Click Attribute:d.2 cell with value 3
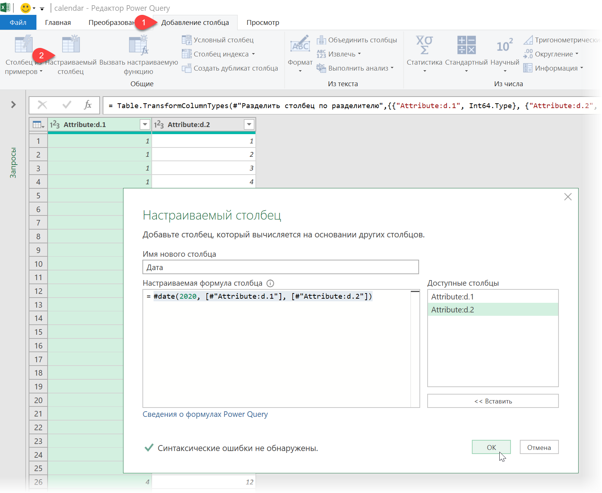This screenshot has height=493, width=602. [204, 168]
